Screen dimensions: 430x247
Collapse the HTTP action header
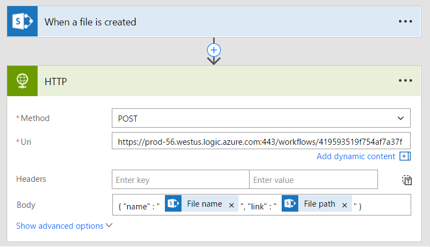[221, 81]
